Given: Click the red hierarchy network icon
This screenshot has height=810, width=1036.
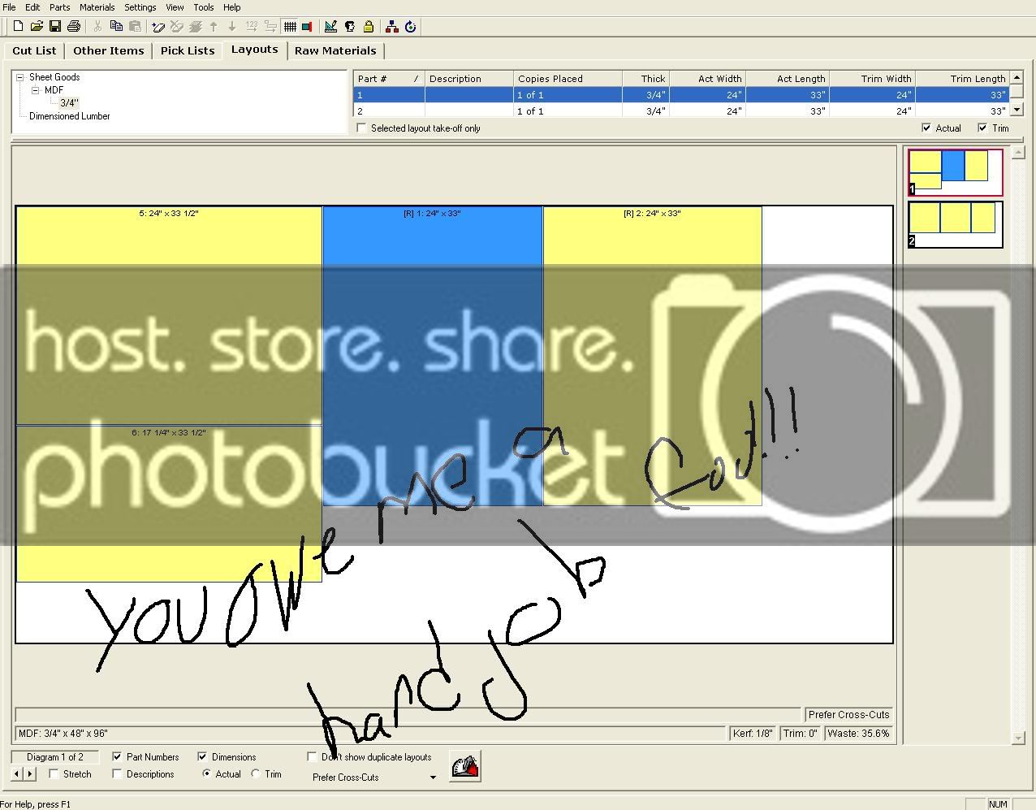Looking at the screenshot, I should tap(392, 27).
